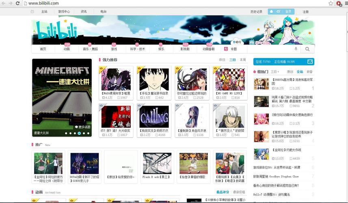Click the microphone voice search icon

tap(296, 49)
